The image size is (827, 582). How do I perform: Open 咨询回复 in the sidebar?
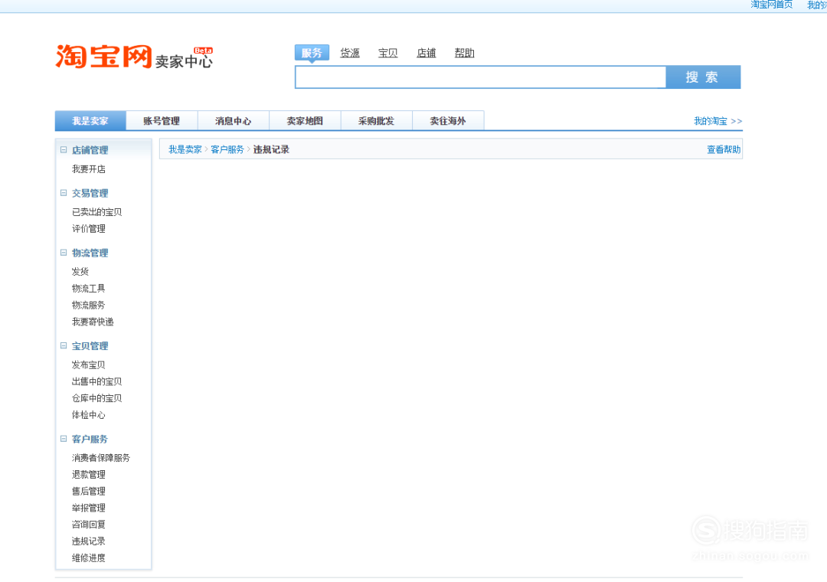click(89, 525)
